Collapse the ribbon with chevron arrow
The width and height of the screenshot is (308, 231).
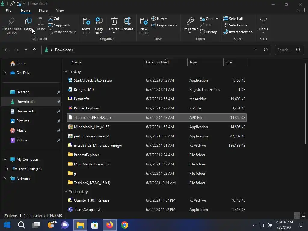298,10
